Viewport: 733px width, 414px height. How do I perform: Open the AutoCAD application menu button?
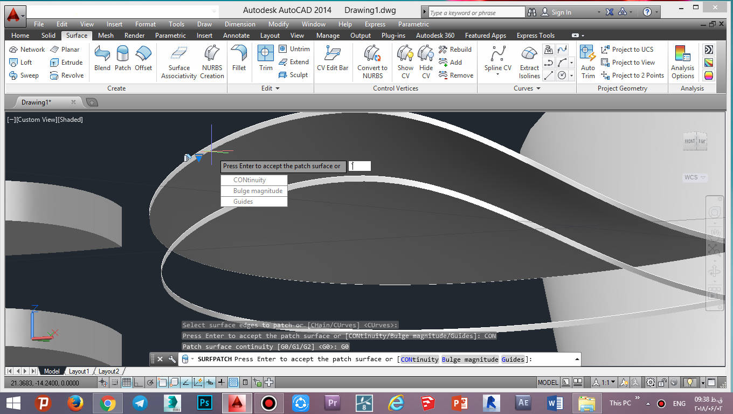tap(15, 15)
